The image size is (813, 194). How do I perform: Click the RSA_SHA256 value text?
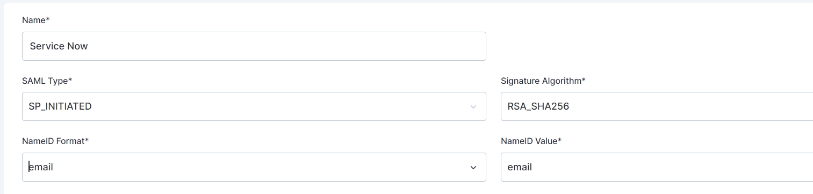[538, 106]
